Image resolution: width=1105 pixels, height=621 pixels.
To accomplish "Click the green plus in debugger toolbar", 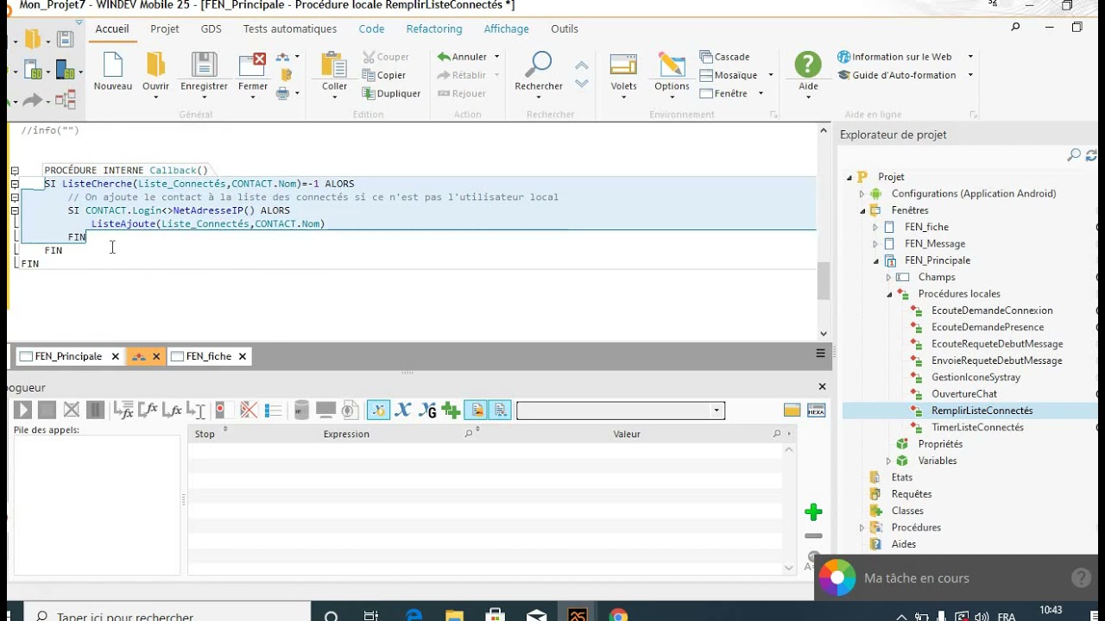I will point(451,411).
